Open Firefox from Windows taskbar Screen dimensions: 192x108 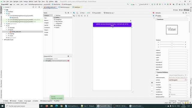click(47, 106)
